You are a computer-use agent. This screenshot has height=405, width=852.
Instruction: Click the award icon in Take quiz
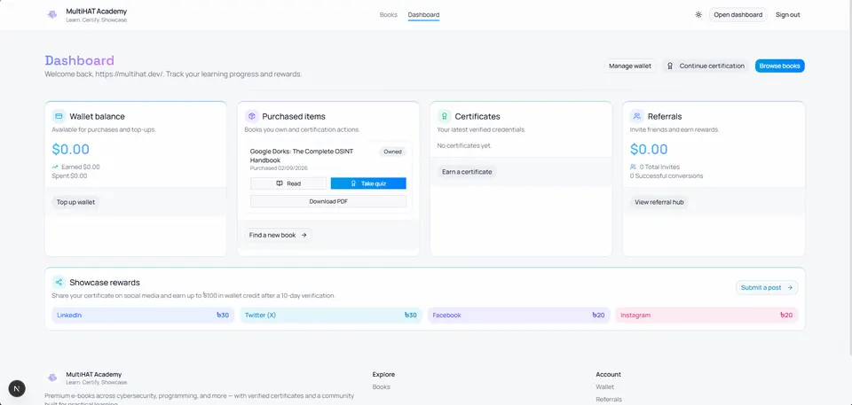pyautogui.click(x=353, y=183)
